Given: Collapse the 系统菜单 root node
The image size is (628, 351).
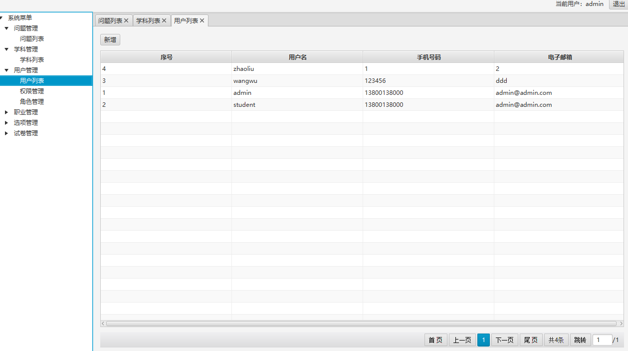Looking at the screenshot, I should coord(2,18).
